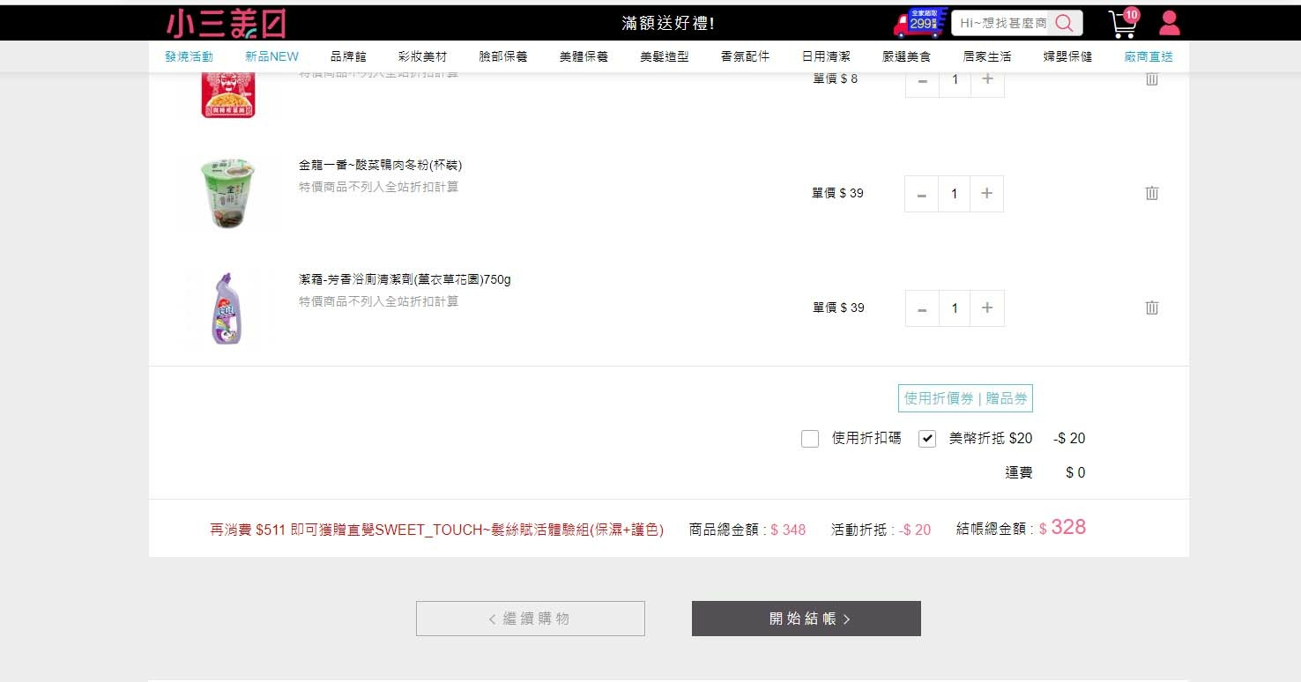Viewport: 1301px width, 682px height.
Task: Click the 使用折價券 | 贈品券 button
Action: click(x=965, y=398)
